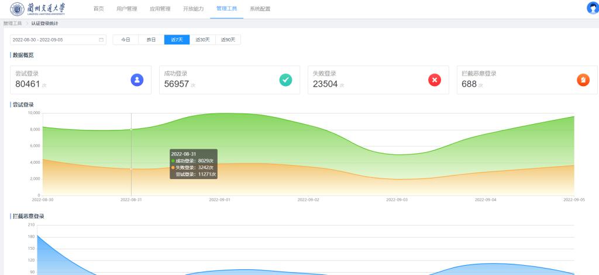The height and width of the screenshot is (275, 599).
Task: Click the 失败登录 card title
Action: point(324,74)
